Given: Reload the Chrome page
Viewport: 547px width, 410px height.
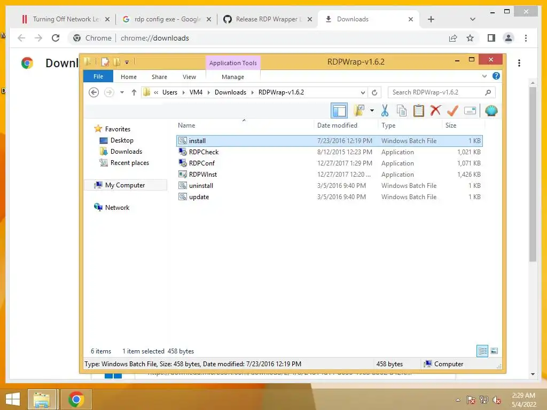Looking at the screenshot, I should click(56, 38).
